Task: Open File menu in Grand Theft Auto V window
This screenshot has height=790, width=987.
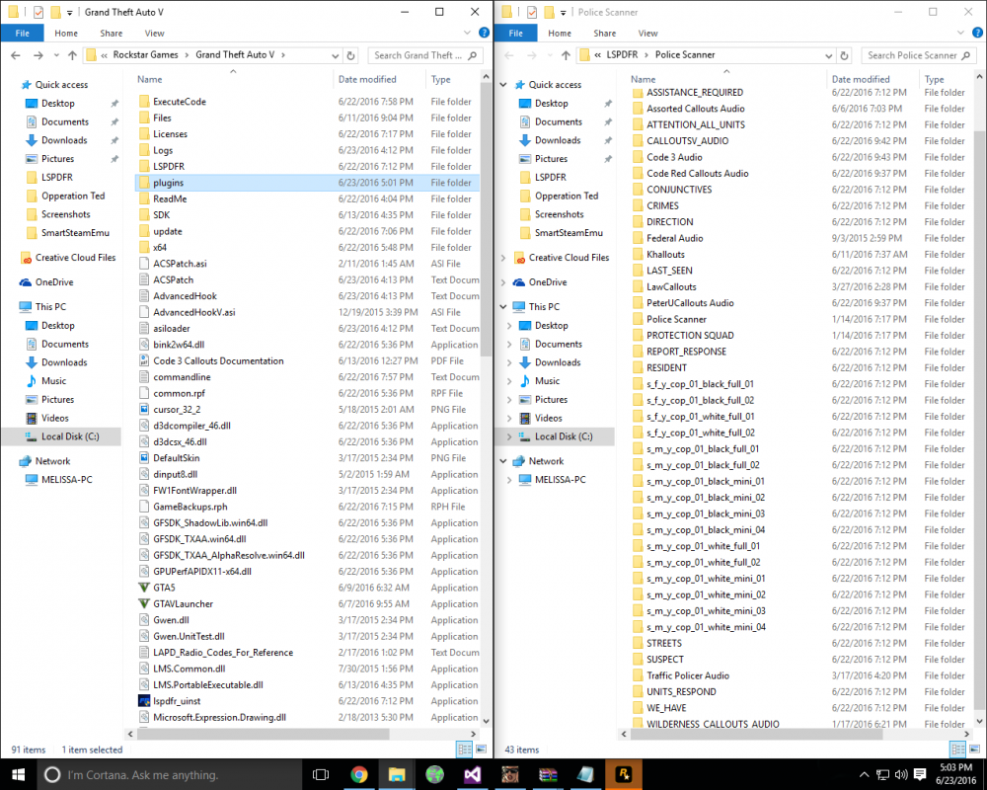Action: [x=22, y=34]
